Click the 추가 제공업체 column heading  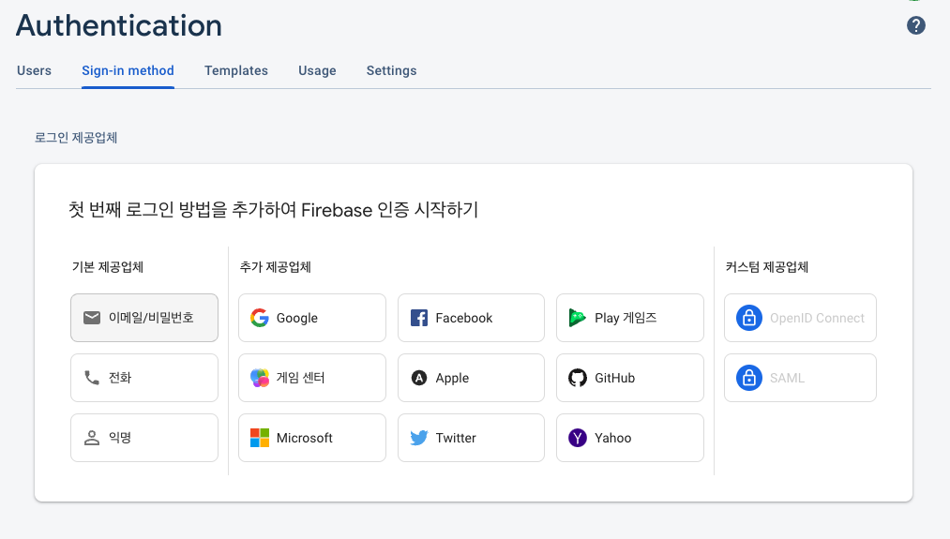tap(276, 267)
